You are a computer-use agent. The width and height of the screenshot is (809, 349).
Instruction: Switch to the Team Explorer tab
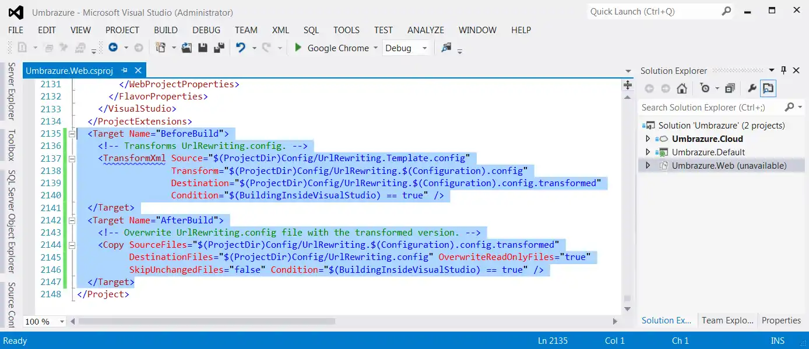727,320
